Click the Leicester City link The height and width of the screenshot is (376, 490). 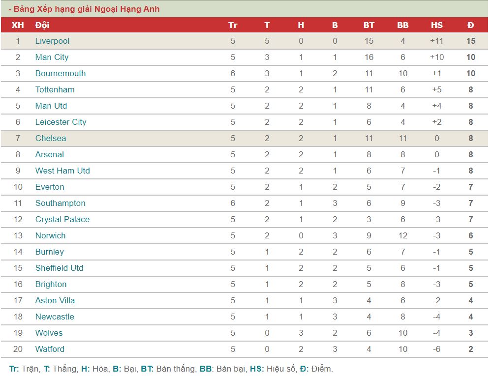[x=61, y=122]
